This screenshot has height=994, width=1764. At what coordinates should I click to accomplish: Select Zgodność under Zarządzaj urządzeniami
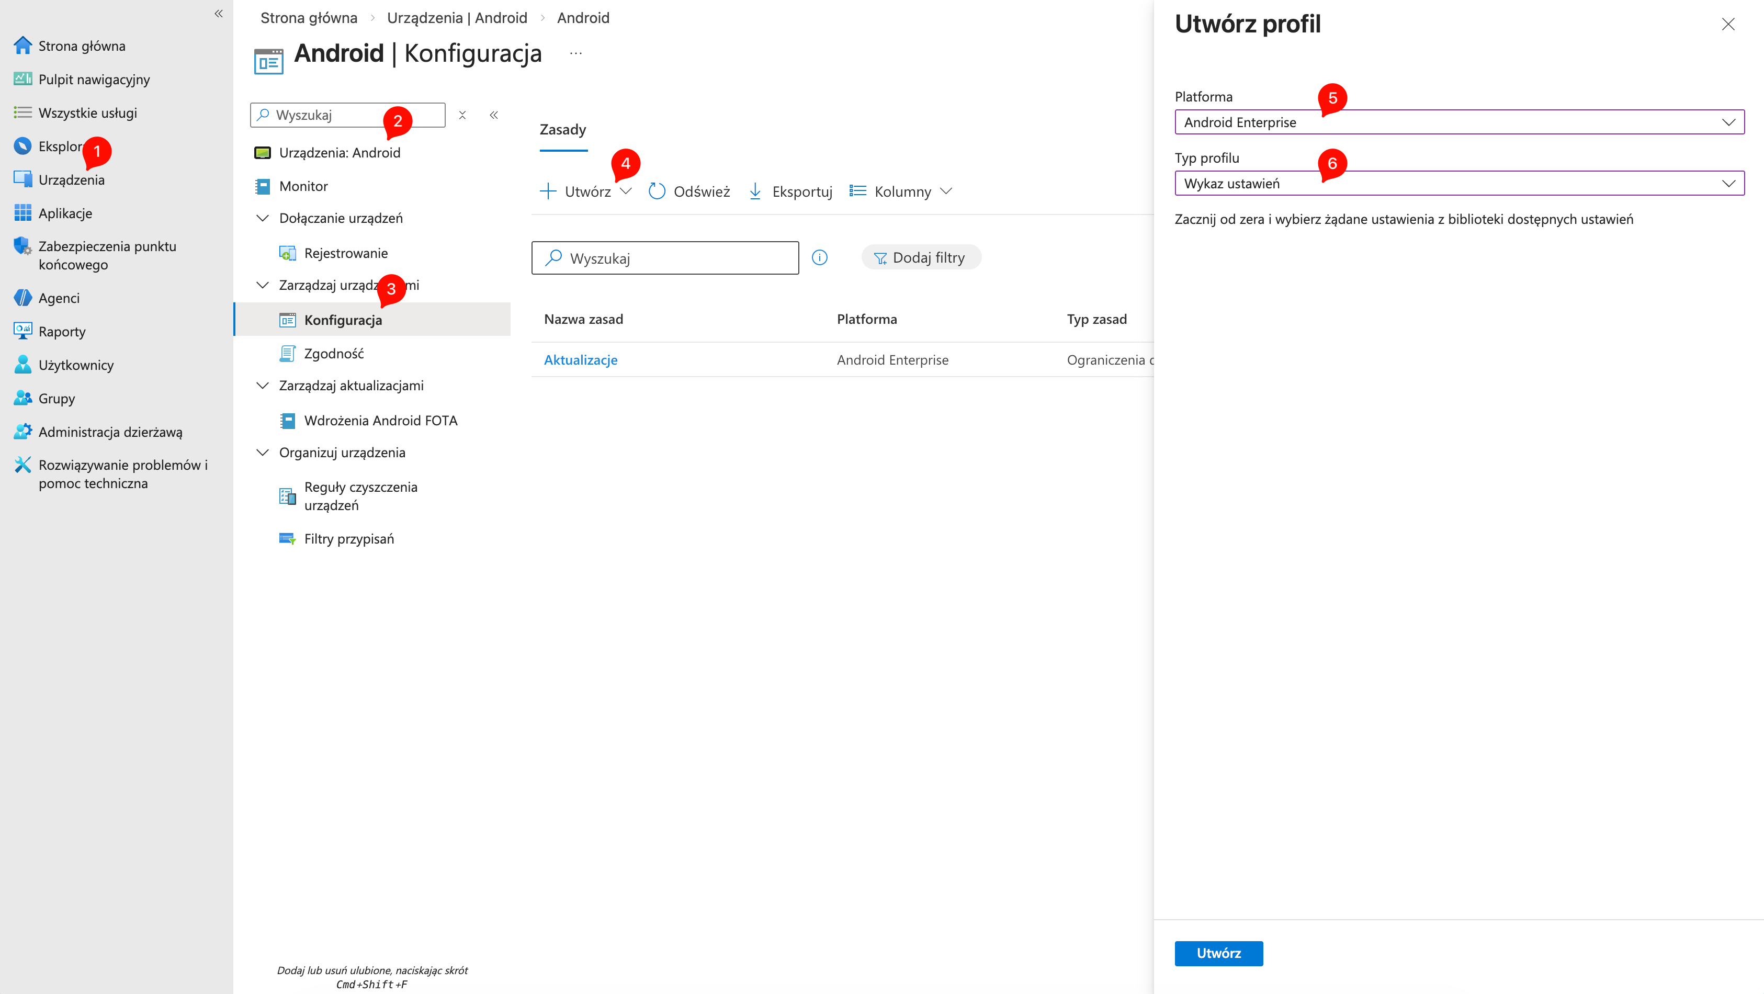[x=335, y=353]
